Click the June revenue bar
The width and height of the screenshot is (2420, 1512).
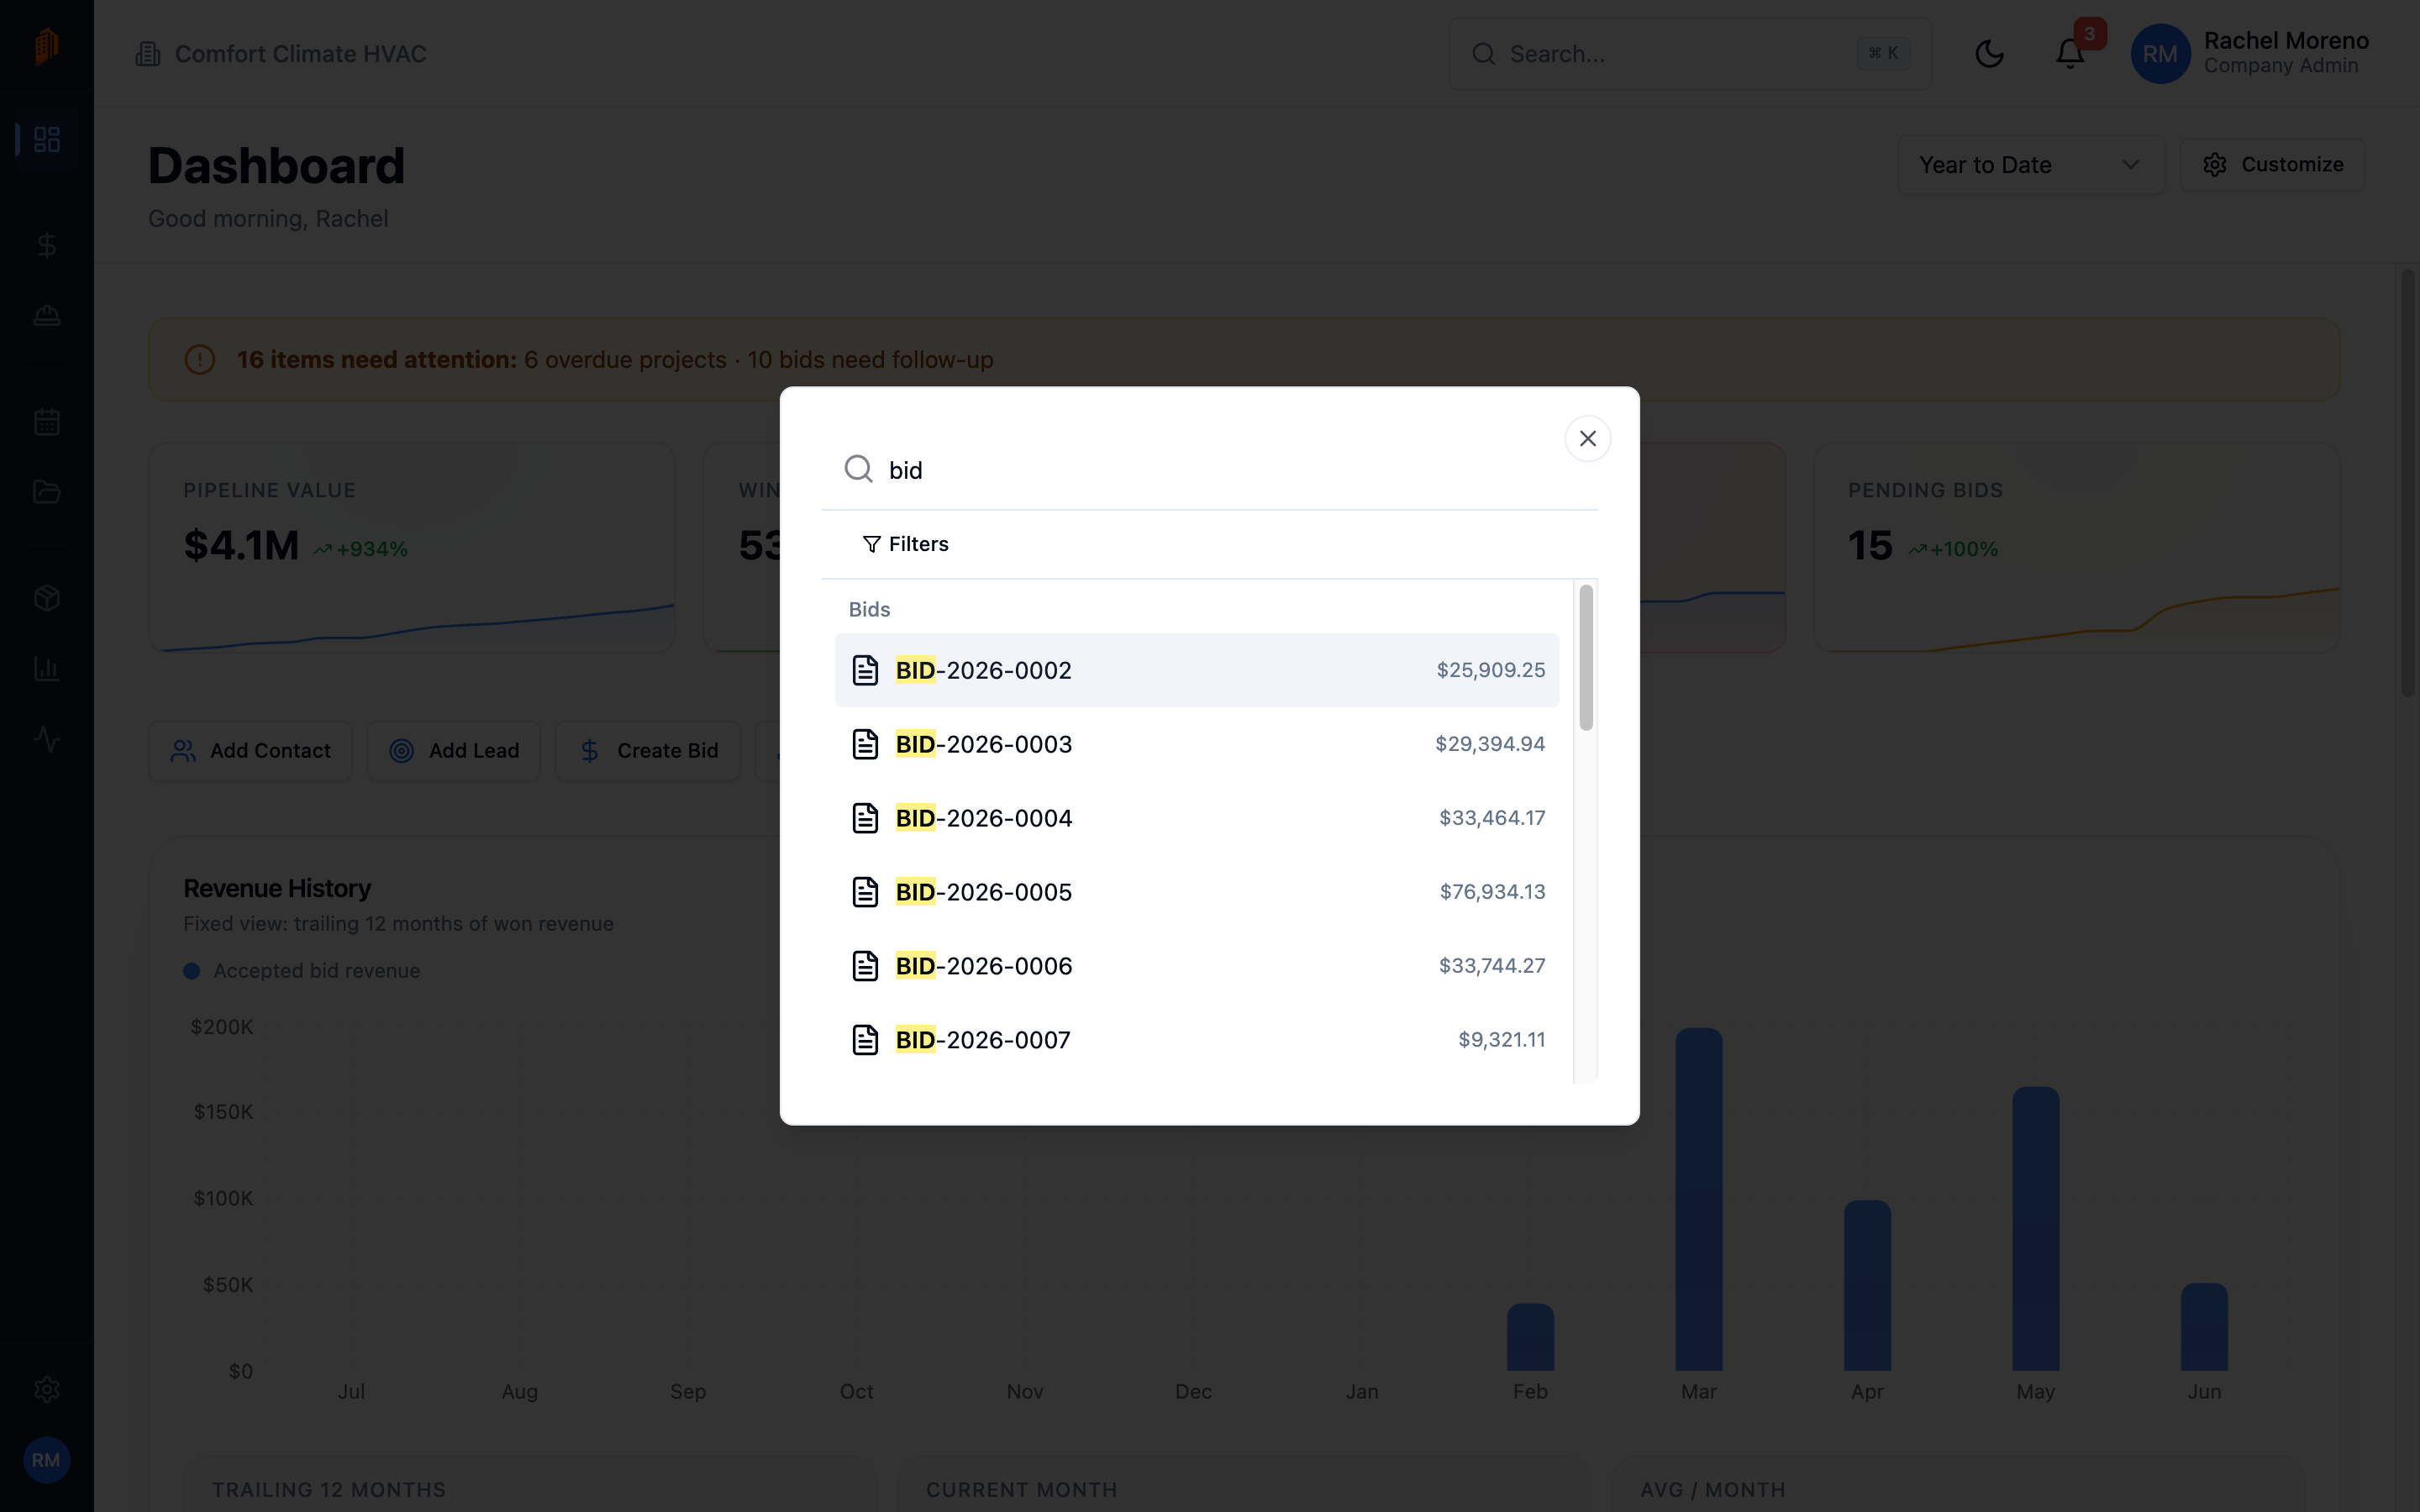point(2204,1327)
